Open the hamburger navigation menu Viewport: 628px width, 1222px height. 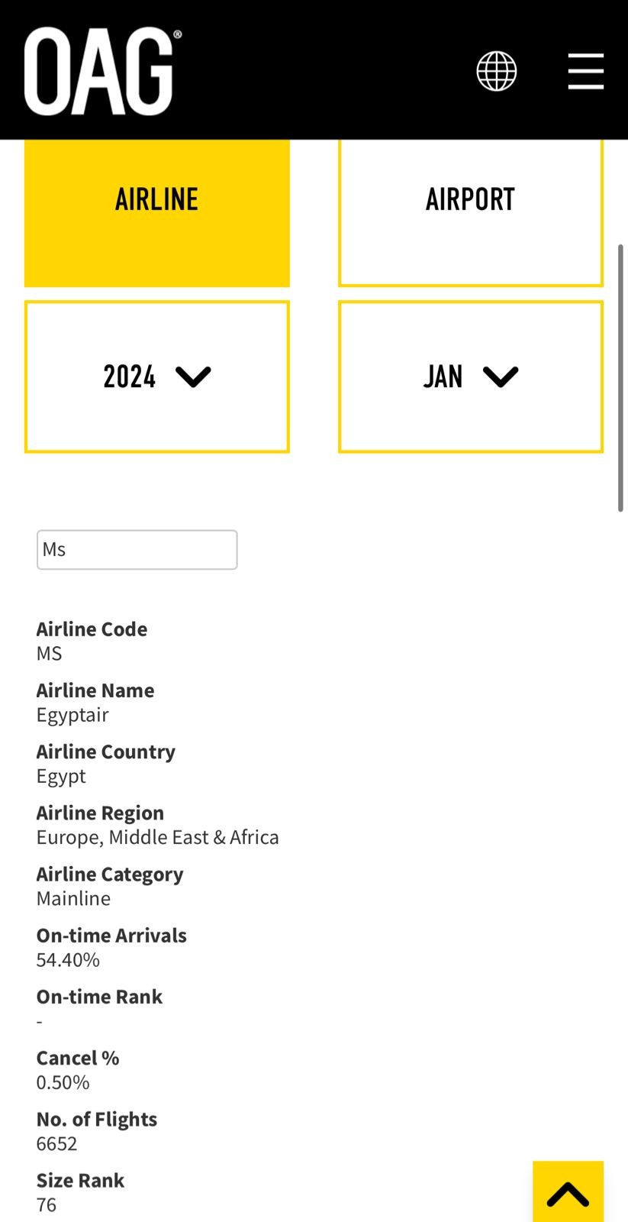[x=585, y=72]
